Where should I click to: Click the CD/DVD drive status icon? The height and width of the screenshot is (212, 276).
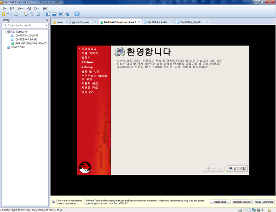pyautogui.click(x=245, y=210)
